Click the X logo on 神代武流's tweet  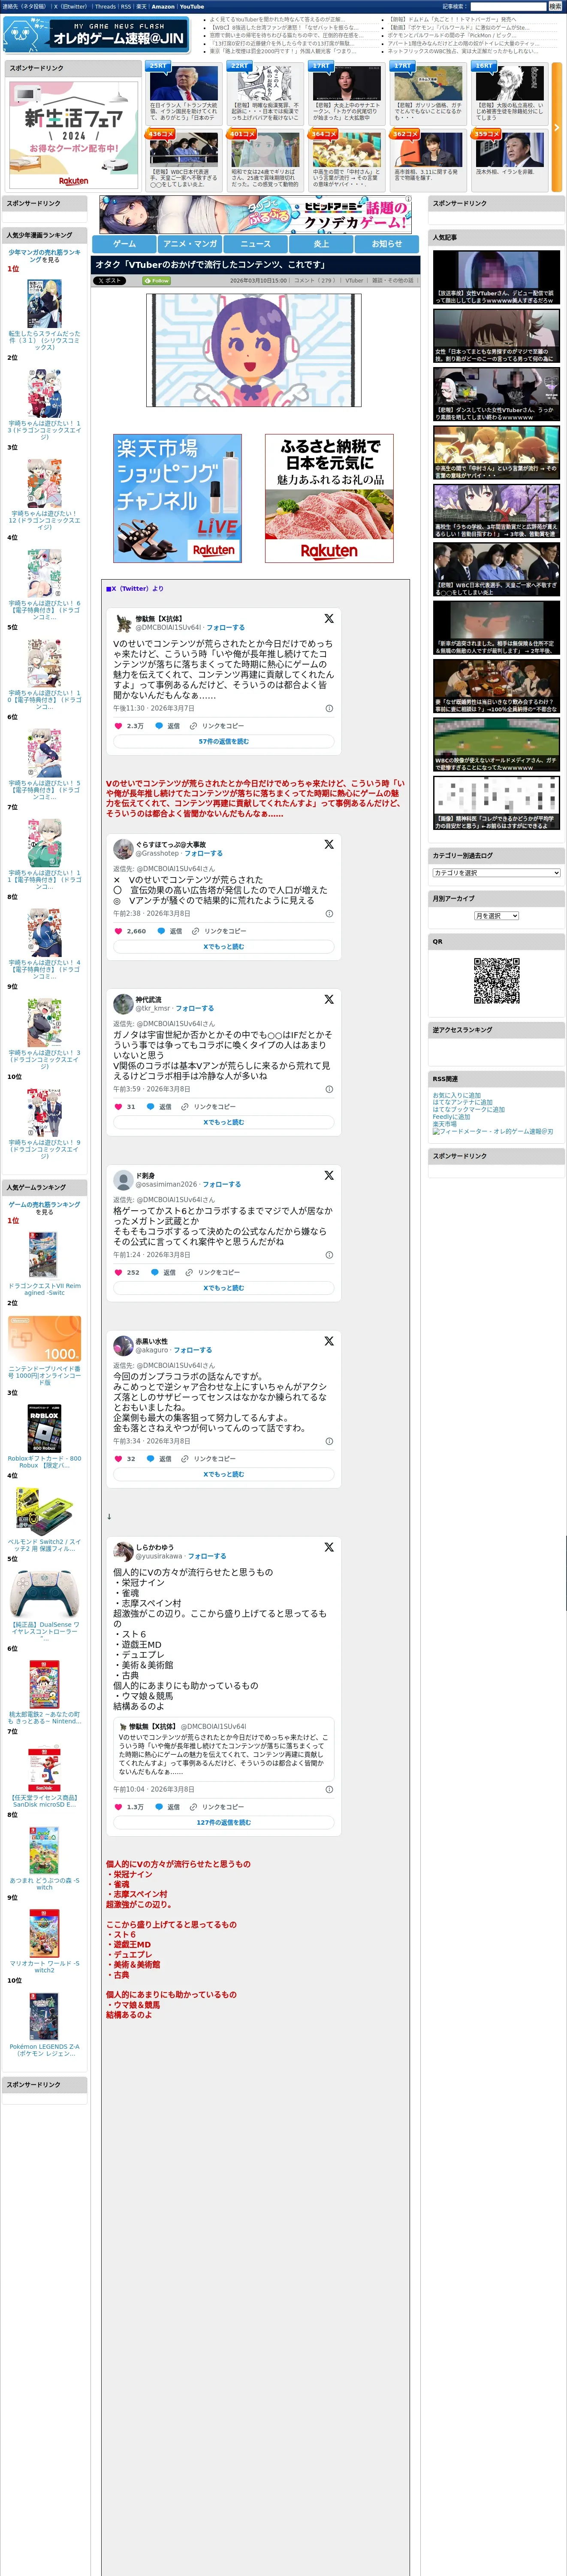click(x=329, y=999)
